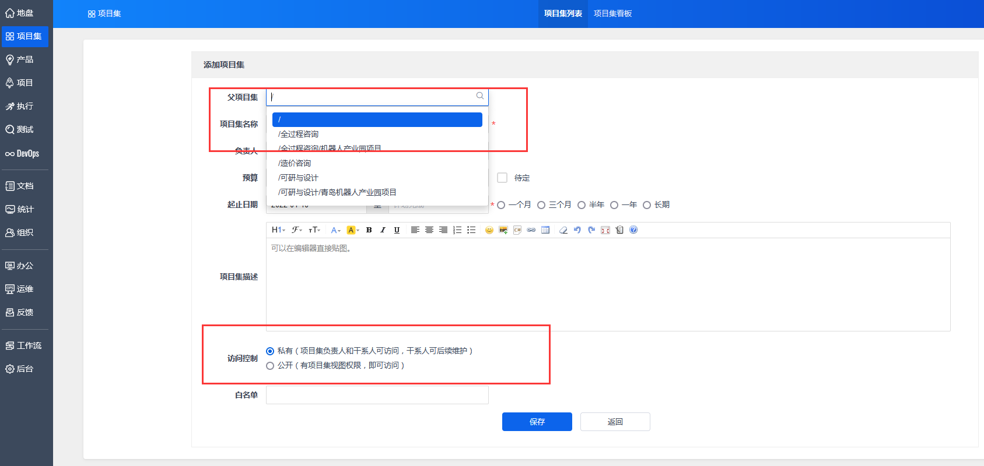Check the 待定 budget checkbox

(502, 178)
